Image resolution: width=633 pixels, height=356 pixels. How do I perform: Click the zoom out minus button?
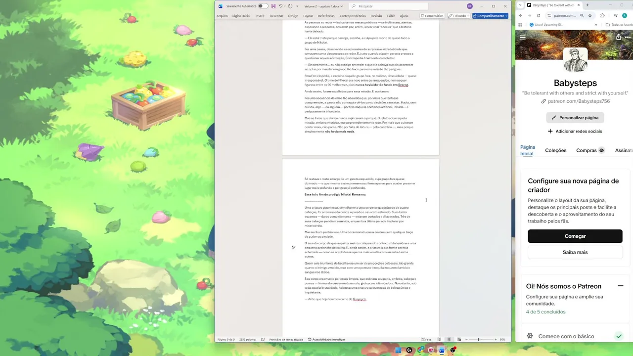tap(466, 340)
